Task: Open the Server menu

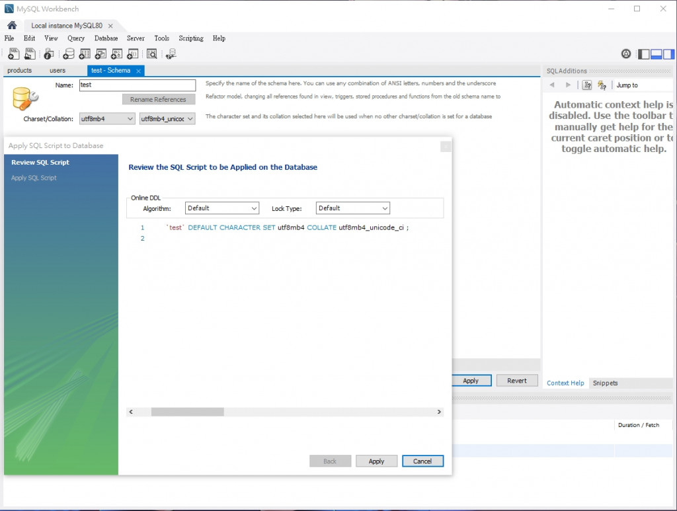Action: click(136, 38)
